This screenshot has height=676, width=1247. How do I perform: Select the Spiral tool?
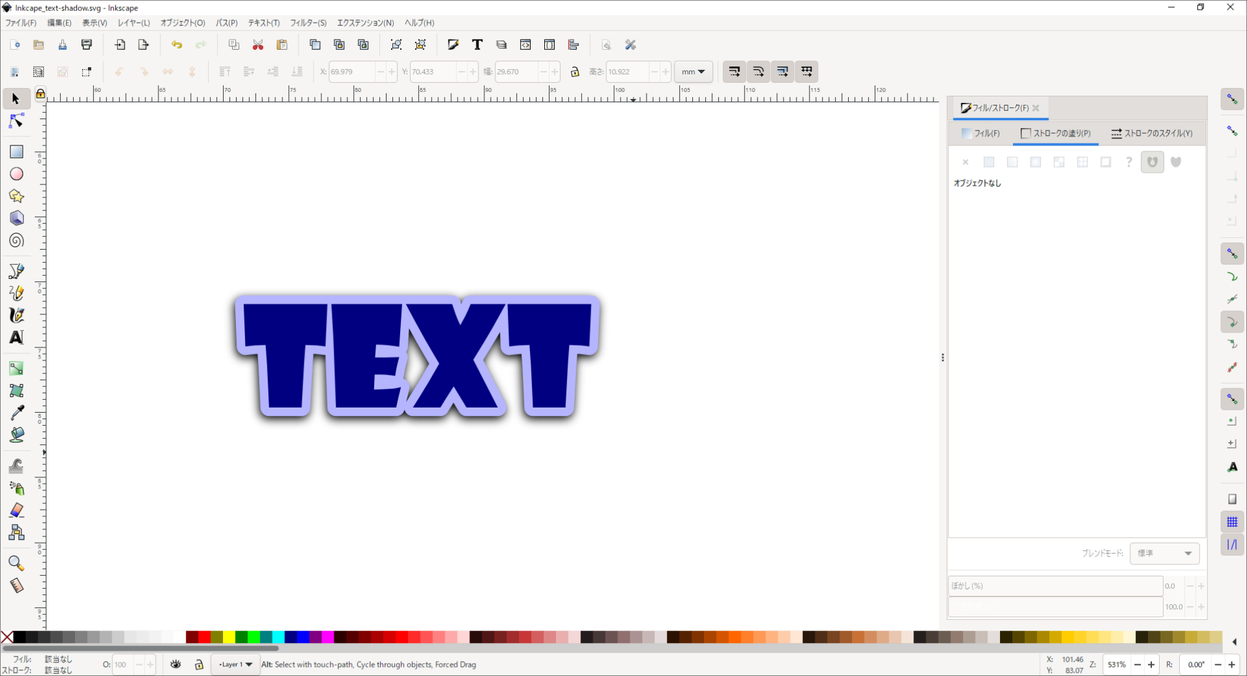(16, 241)
